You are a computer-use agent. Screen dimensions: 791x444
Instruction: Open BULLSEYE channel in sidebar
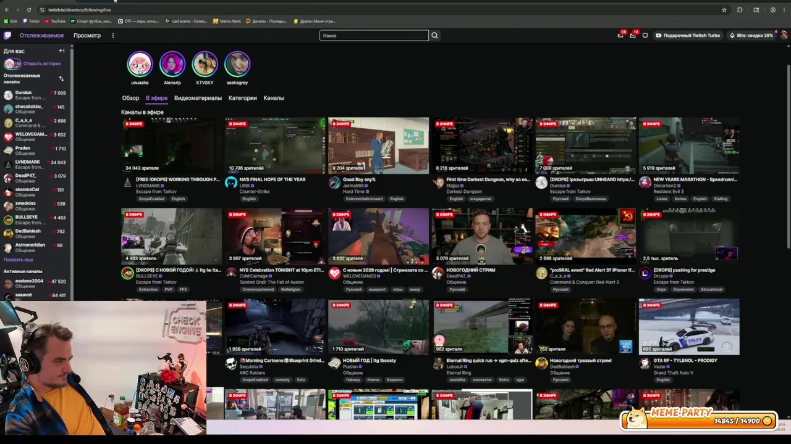click(x=35, y=220)
